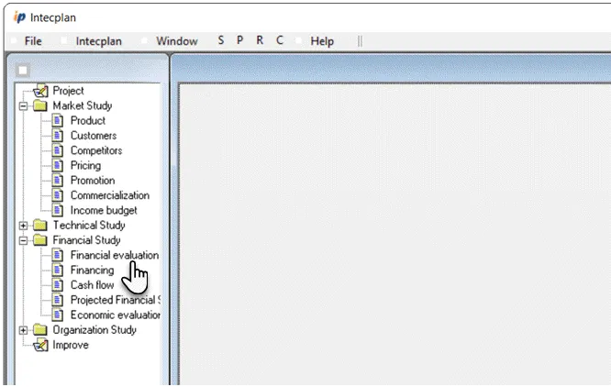The image size is (611, 387).
Task: Open the Financing section
Action: 93,270
